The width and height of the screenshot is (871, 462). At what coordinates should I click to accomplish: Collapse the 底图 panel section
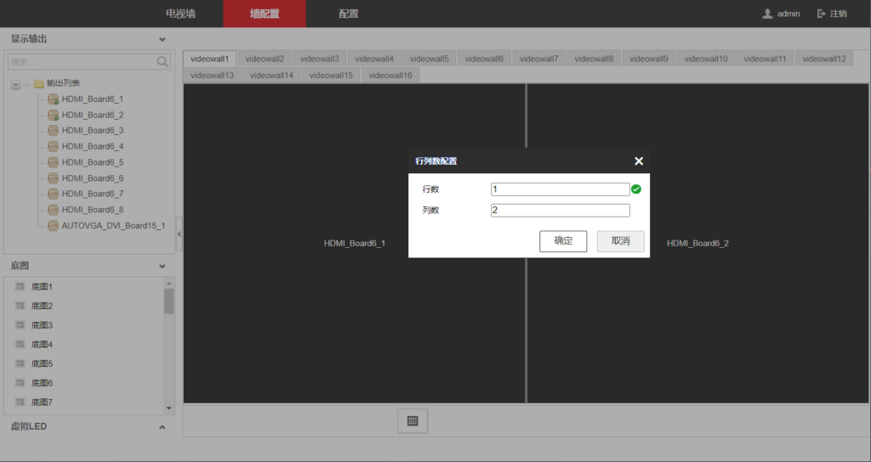[x=162, y=267]
